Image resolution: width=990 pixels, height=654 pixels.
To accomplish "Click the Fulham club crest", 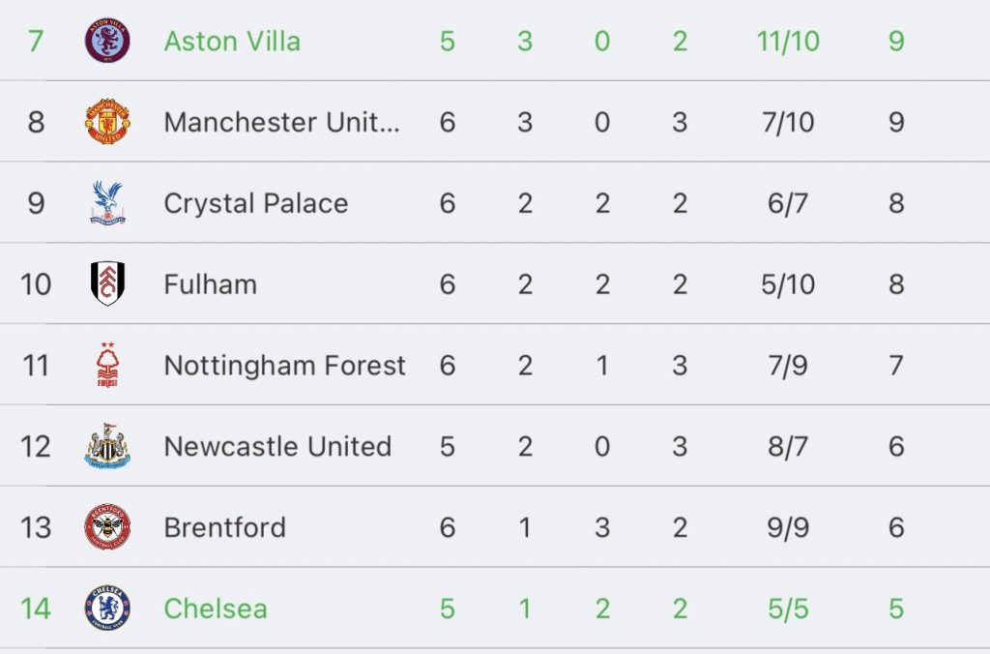I will (107, 284).
